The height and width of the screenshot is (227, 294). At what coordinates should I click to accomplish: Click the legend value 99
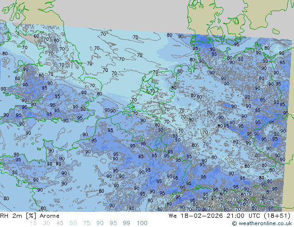(127, 223)
